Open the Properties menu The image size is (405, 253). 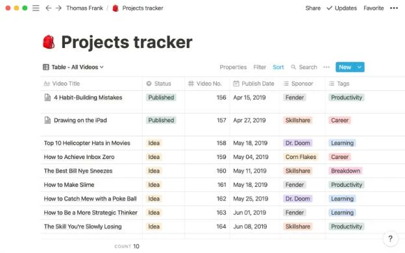pos(233,67)
